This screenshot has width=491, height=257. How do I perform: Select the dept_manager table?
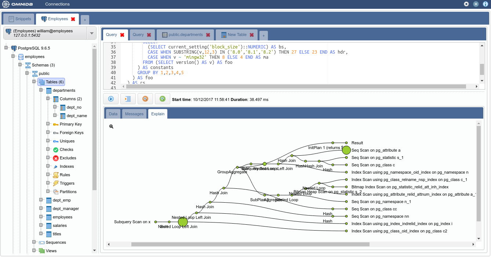tap(66, 209)
